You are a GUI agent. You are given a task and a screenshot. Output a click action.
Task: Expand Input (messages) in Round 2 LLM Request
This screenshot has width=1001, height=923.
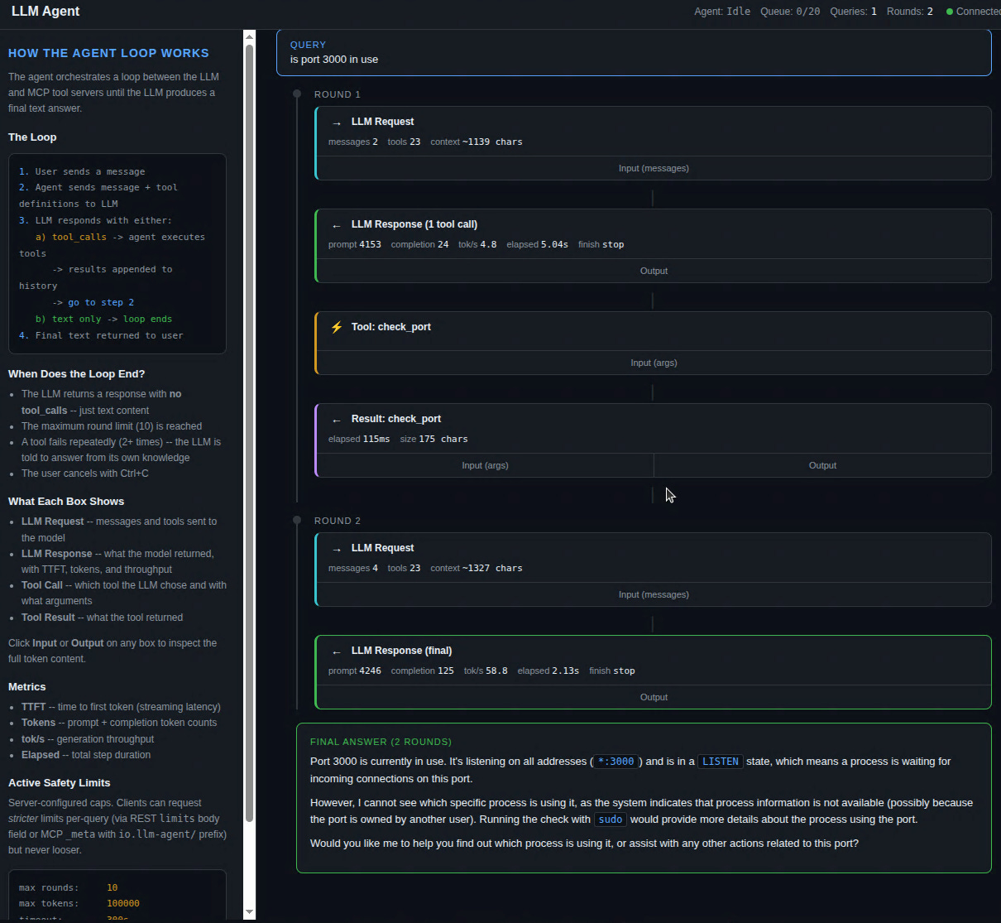654,594
